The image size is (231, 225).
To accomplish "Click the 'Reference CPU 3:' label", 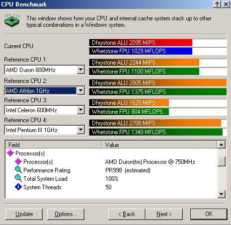I will [25, 100].
